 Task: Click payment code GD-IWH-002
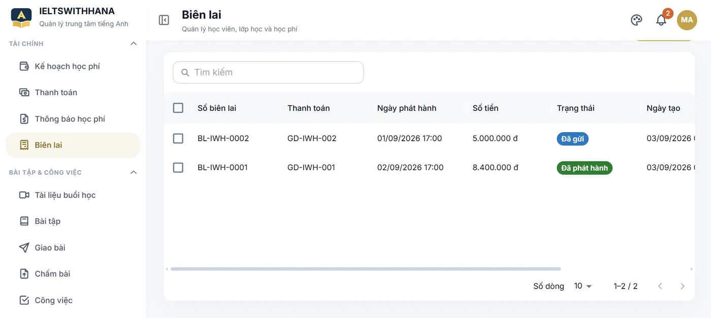pyautogui.click(x=312, y=138)
